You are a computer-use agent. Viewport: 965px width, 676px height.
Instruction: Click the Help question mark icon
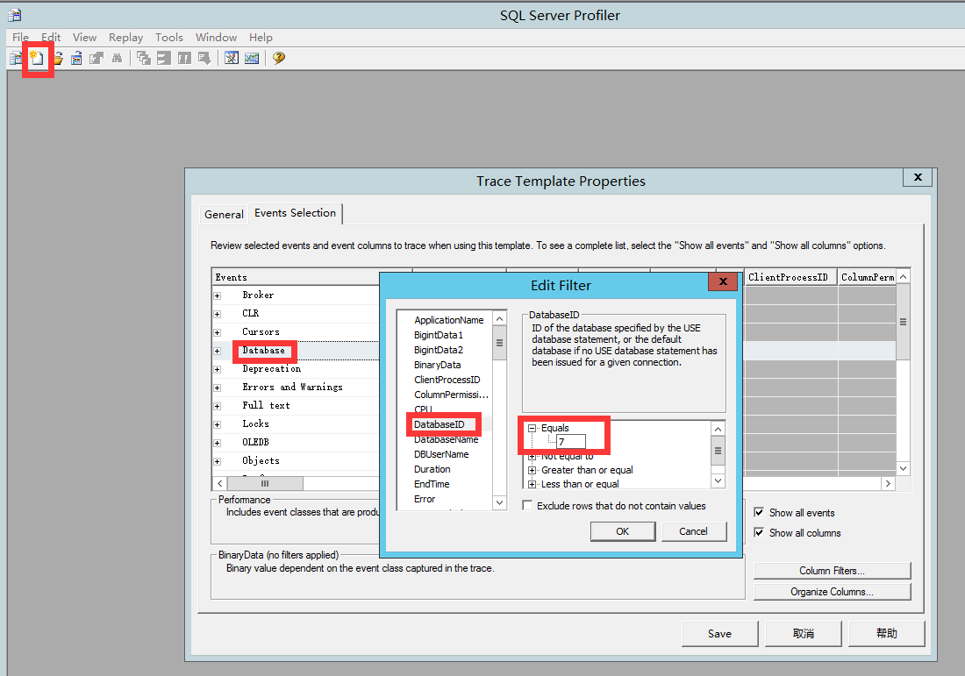tap(279, 58)
